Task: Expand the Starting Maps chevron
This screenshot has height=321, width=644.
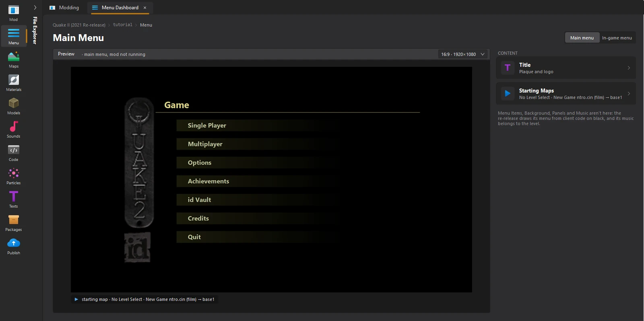Action: click(x=629, y=93)
